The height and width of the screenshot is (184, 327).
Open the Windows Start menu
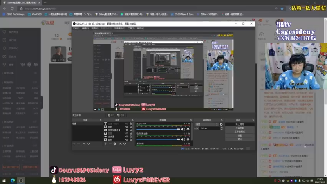click(x=4, y=180)
